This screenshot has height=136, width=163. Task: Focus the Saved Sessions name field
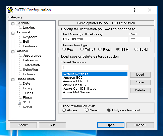95,68
